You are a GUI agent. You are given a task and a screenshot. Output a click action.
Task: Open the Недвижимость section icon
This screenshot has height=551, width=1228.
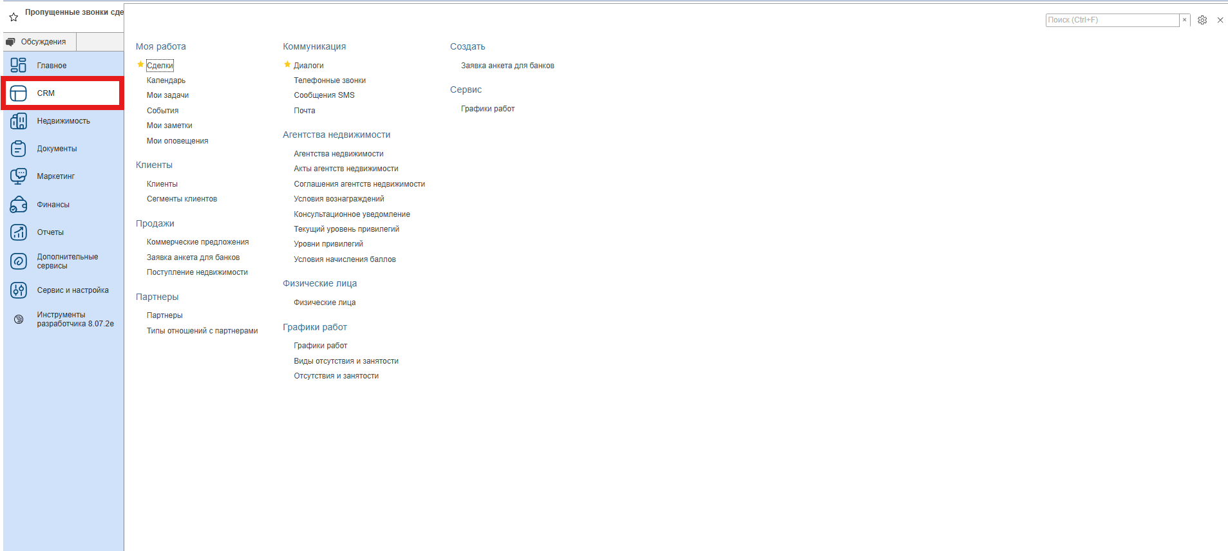[18, 121]
